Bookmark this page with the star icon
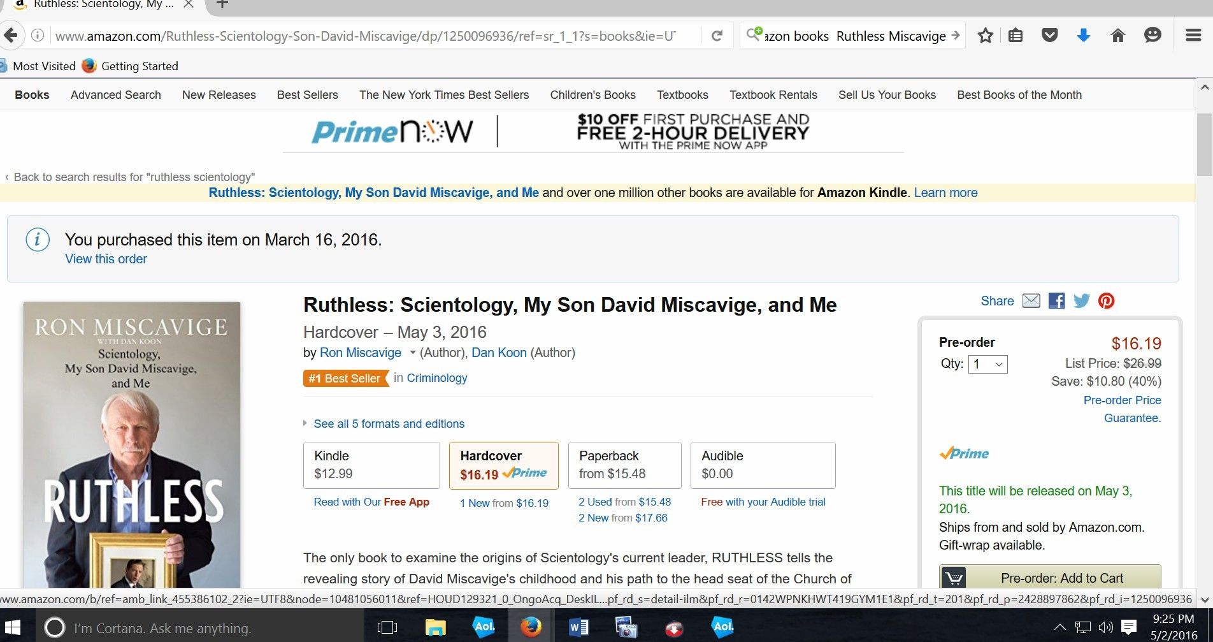 pyautogui.click(x=985, y=36)
